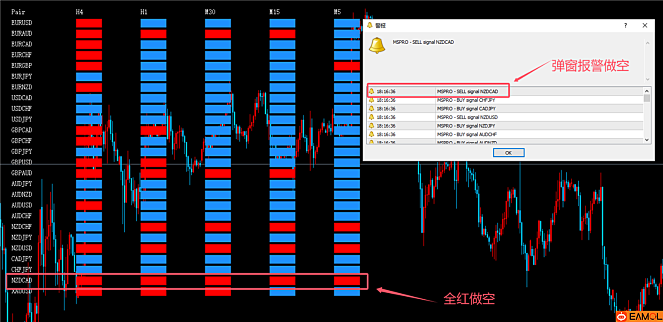Click bell icon beside SELL signal NZDCAD entry
Viewport: 663px width, 322px height.
tap(371, 91)
